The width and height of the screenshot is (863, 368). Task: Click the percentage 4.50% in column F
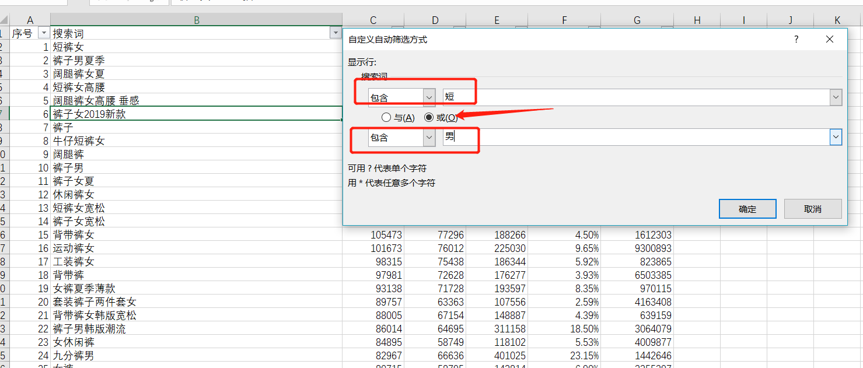[587, 235]
